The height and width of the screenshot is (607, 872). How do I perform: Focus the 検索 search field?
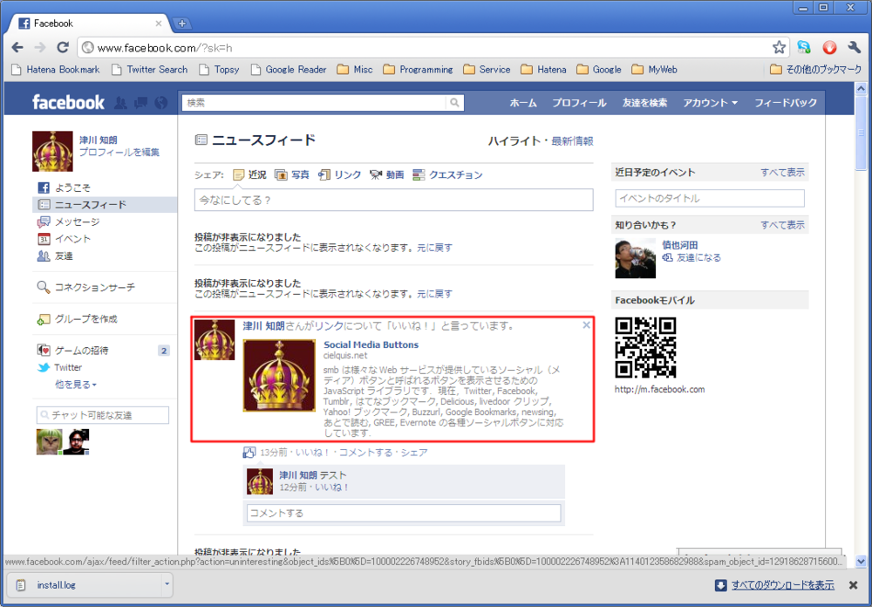tap(314, 103)
